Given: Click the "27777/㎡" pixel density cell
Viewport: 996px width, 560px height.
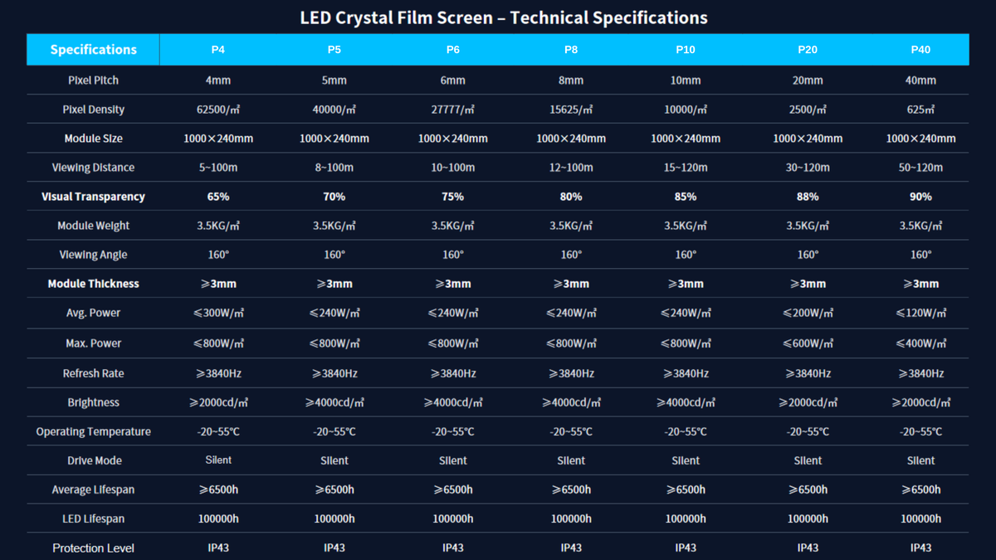Looking at the screenshot, I should tap(453, 110).
